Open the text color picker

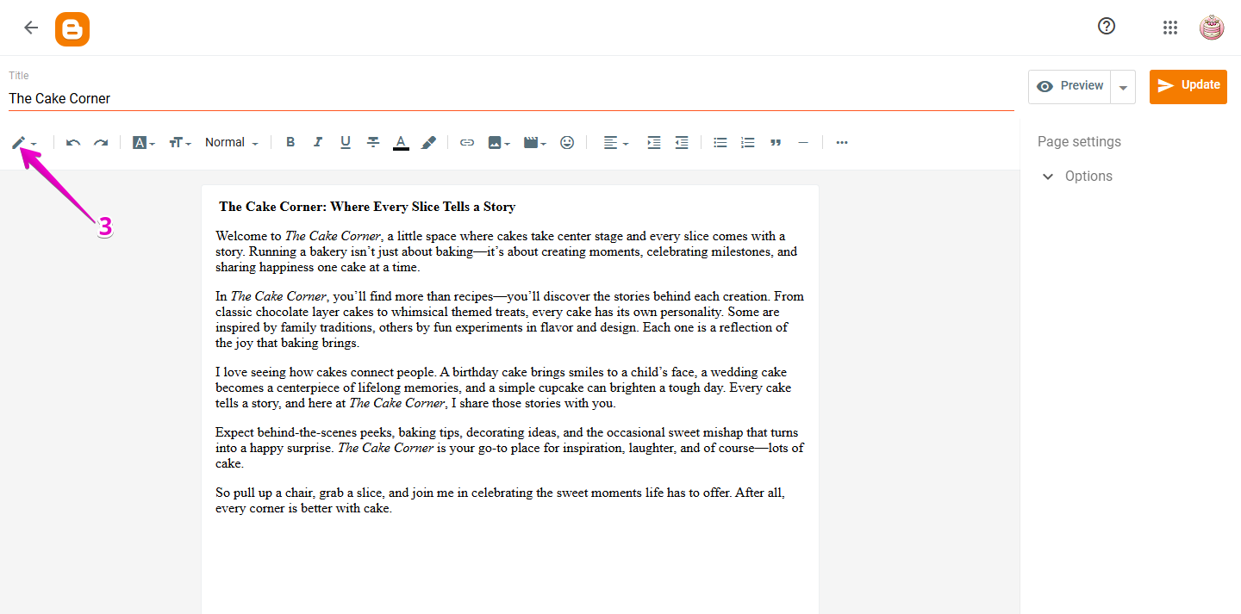point(401,142)
